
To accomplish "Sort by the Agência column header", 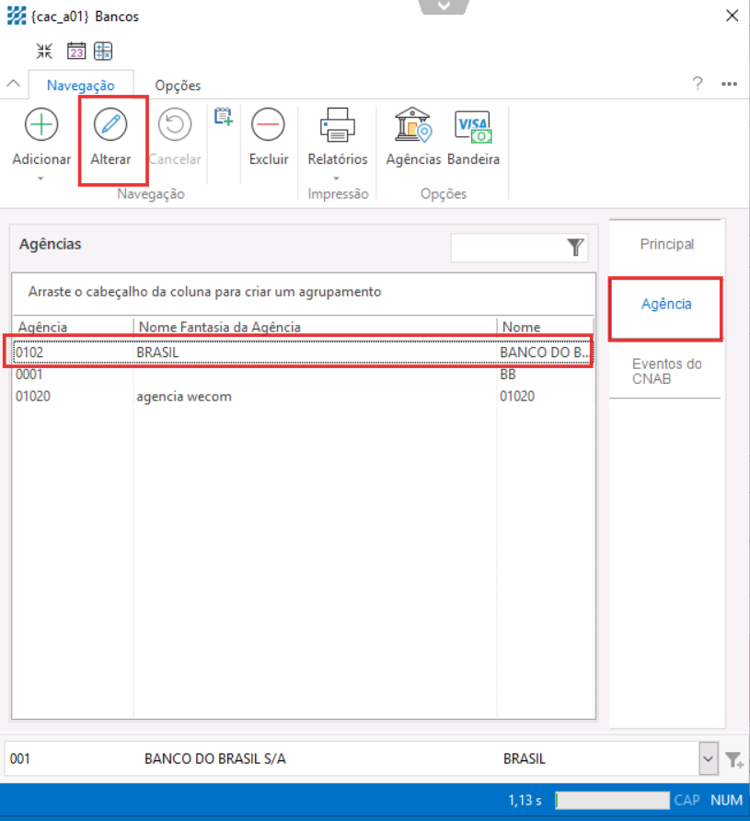I will coord(73,328).
